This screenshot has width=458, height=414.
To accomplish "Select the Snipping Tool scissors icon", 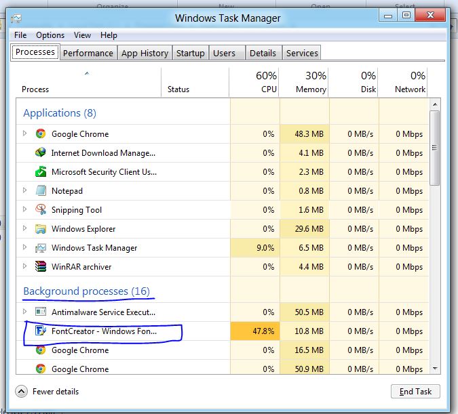I will 41,209.
